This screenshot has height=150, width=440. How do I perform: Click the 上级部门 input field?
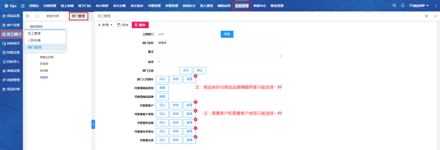point(187,34)
